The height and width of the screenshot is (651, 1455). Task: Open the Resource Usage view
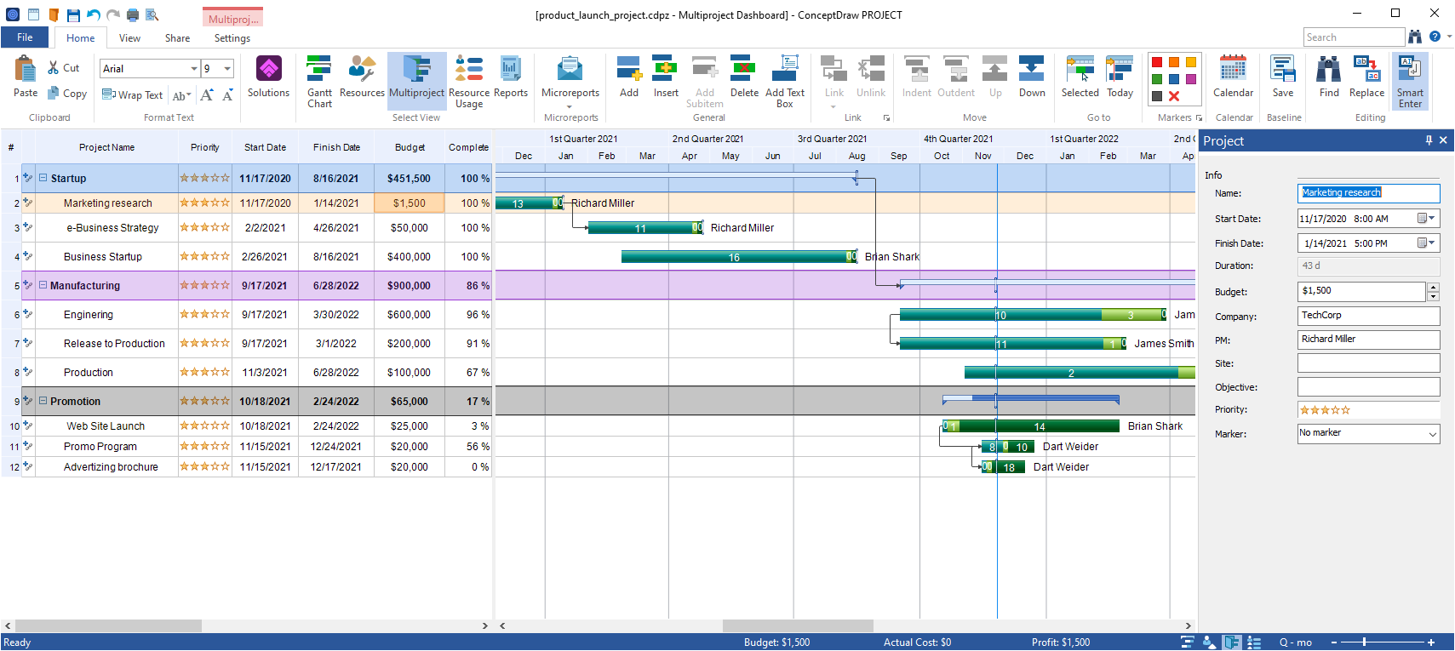[x=469, y=82]
